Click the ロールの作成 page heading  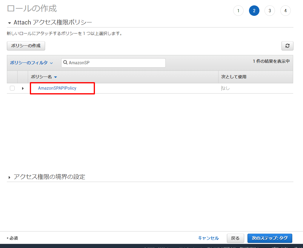pyautogui.click(x=32, y=8)
